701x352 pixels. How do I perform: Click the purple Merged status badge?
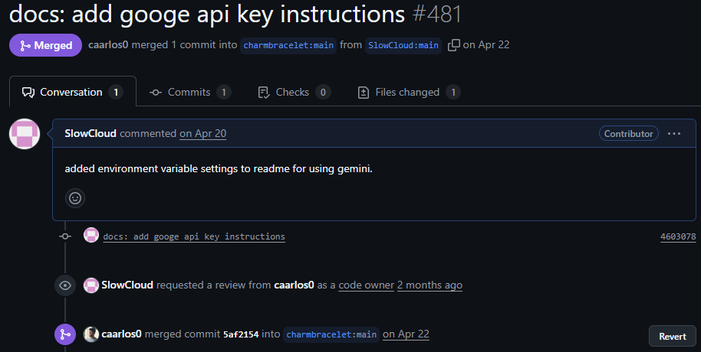(45, 45)
